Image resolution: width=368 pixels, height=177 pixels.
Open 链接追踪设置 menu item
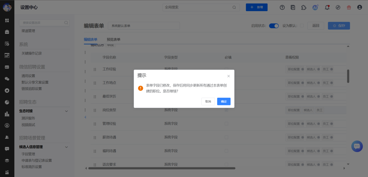point(32,89)
